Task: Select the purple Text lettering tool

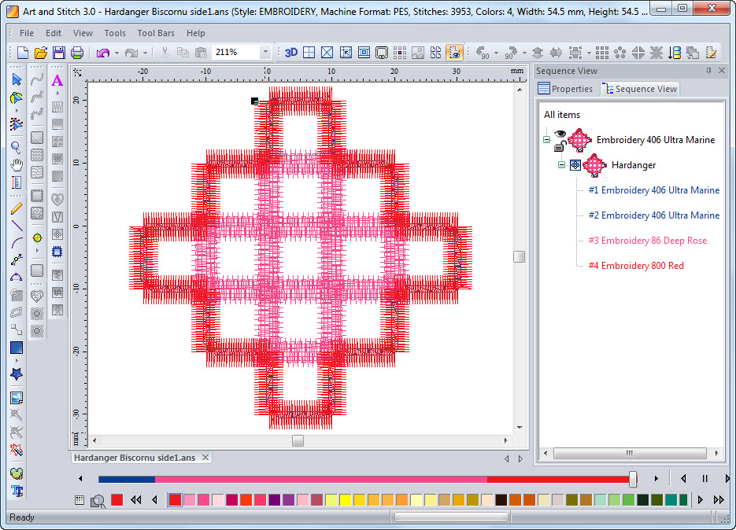Action: (57, 80)
